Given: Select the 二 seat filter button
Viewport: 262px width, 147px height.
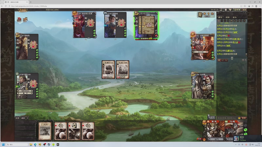Looking at the screenshot, I should (225, 21).
